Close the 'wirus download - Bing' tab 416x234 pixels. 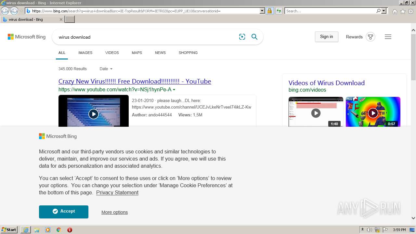point(61,19)
